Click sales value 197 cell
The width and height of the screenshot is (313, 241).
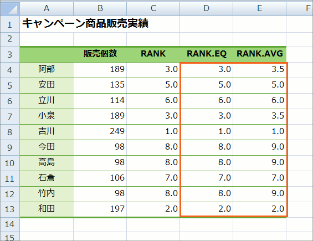click(x=100, y=209)
